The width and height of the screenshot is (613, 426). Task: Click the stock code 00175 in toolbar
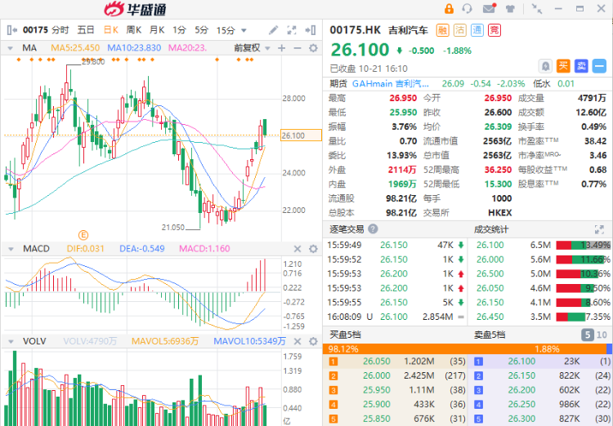[36, 30]
